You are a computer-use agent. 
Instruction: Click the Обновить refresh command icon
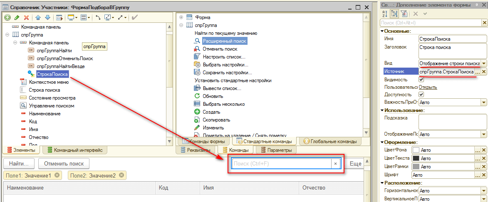tap(198, 96)
